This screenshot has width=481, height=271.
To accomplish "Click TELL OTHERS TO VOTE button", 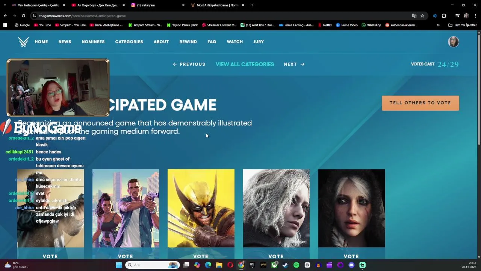I will point(420,103).
